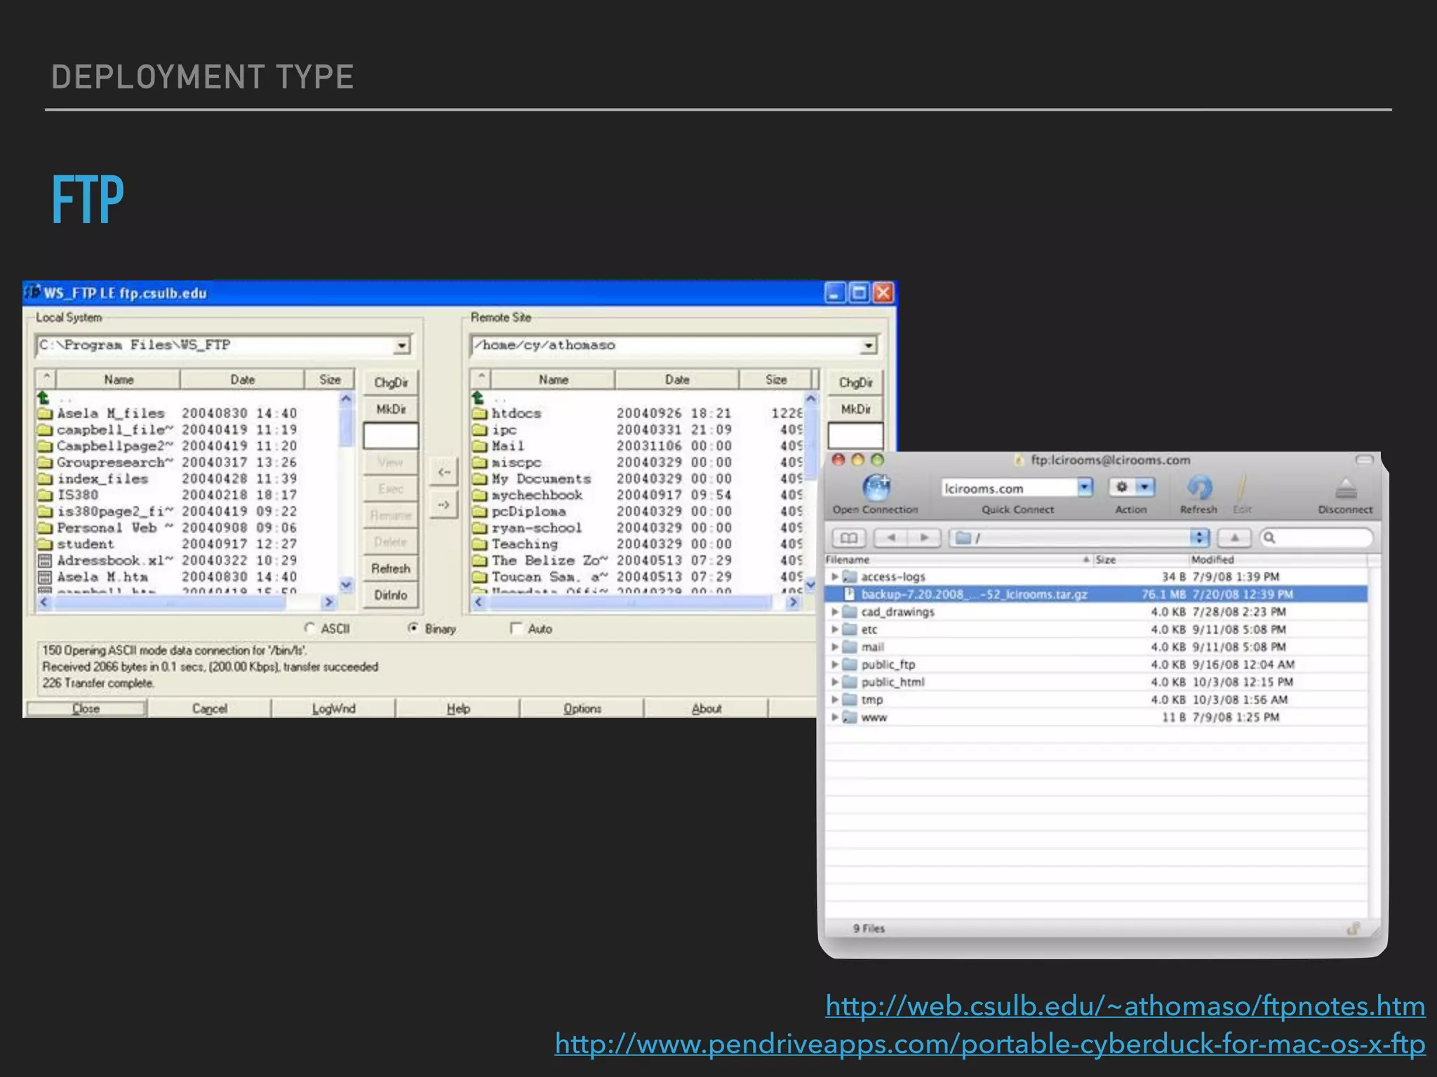This screenshot has height=1077, width=1437.
Task: Open the Action gear menu
Action: pos(1131,487)
